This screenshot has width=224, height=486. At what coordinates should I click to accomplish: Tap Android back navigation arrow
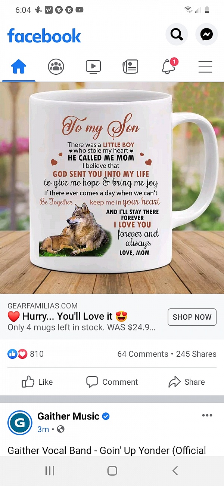pos(175,471)
